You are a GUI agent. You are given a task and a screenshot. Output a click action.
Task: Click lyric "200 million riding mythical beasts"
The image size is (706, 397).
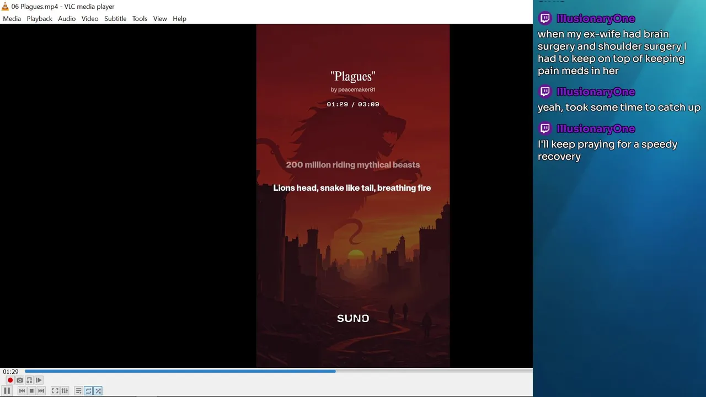353,165
